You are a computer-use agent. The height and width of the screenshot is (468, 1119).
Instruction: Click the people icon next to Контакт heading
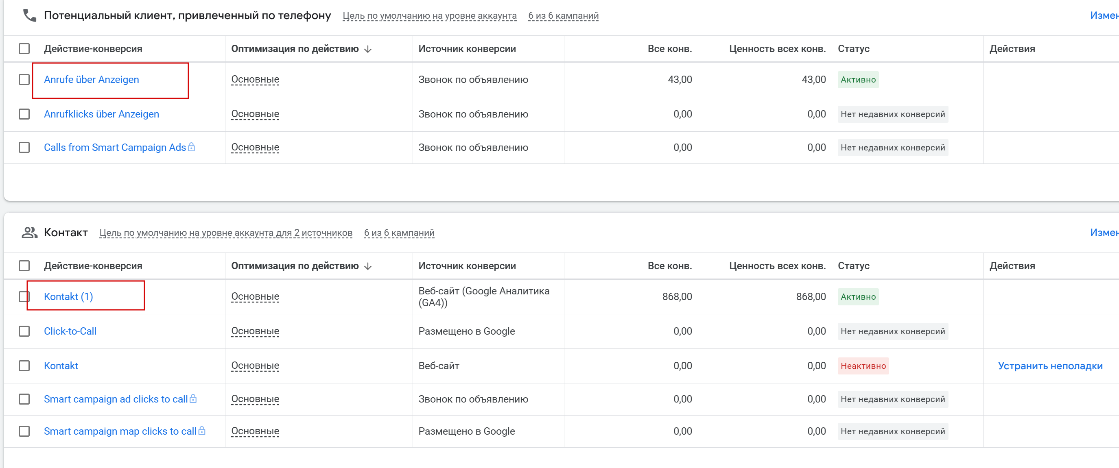pyautogui.click(x=29, y=233)
